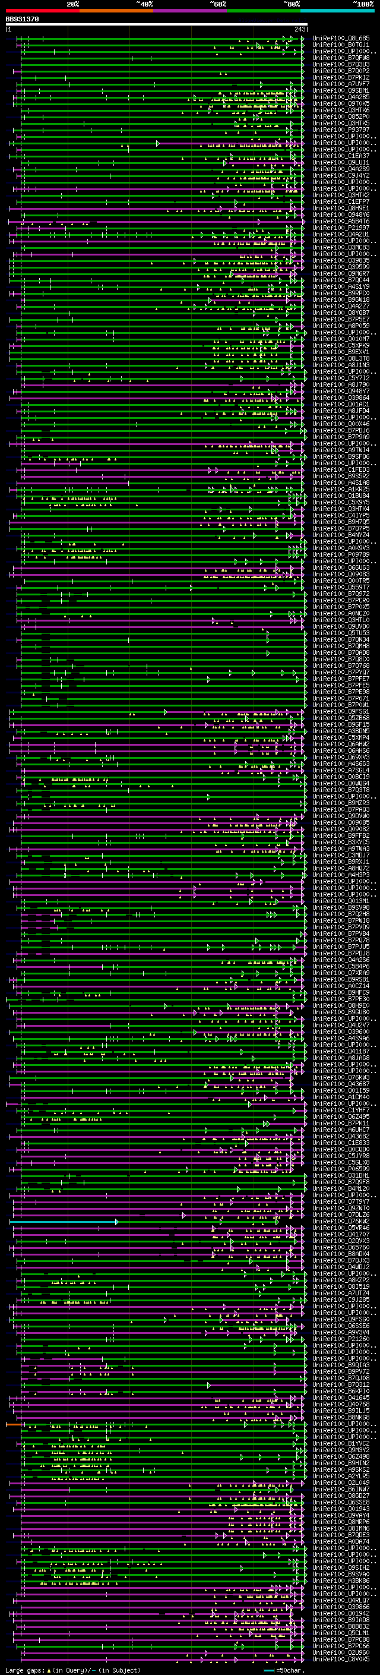
Task: Select the UniRef100_B9ILJ5 label
Action: point(341,1411)
